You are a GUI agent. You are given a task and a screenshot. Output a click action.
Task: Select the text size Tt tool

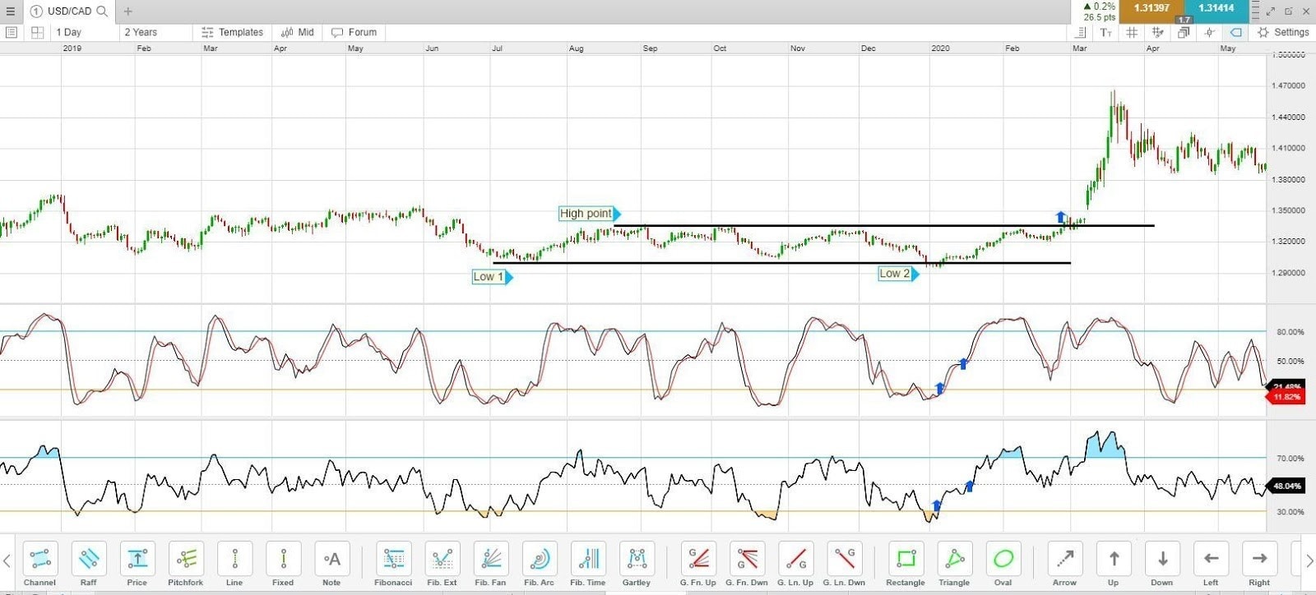1106,32
